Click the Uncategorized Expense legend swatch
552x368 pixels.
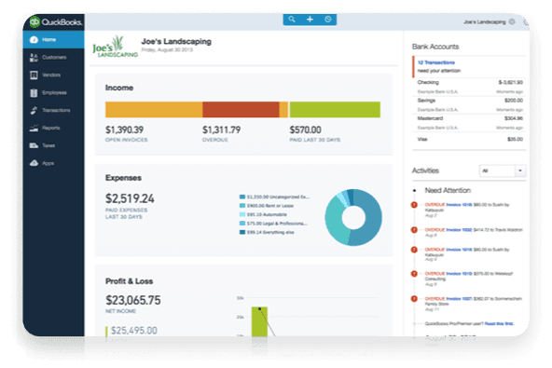point(242,197)
